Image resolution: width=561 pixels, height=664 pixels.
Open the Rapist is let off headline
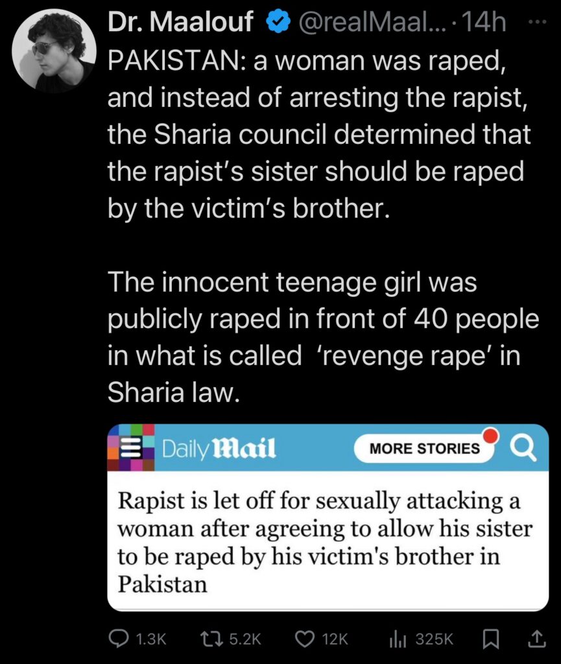[324, 542]
